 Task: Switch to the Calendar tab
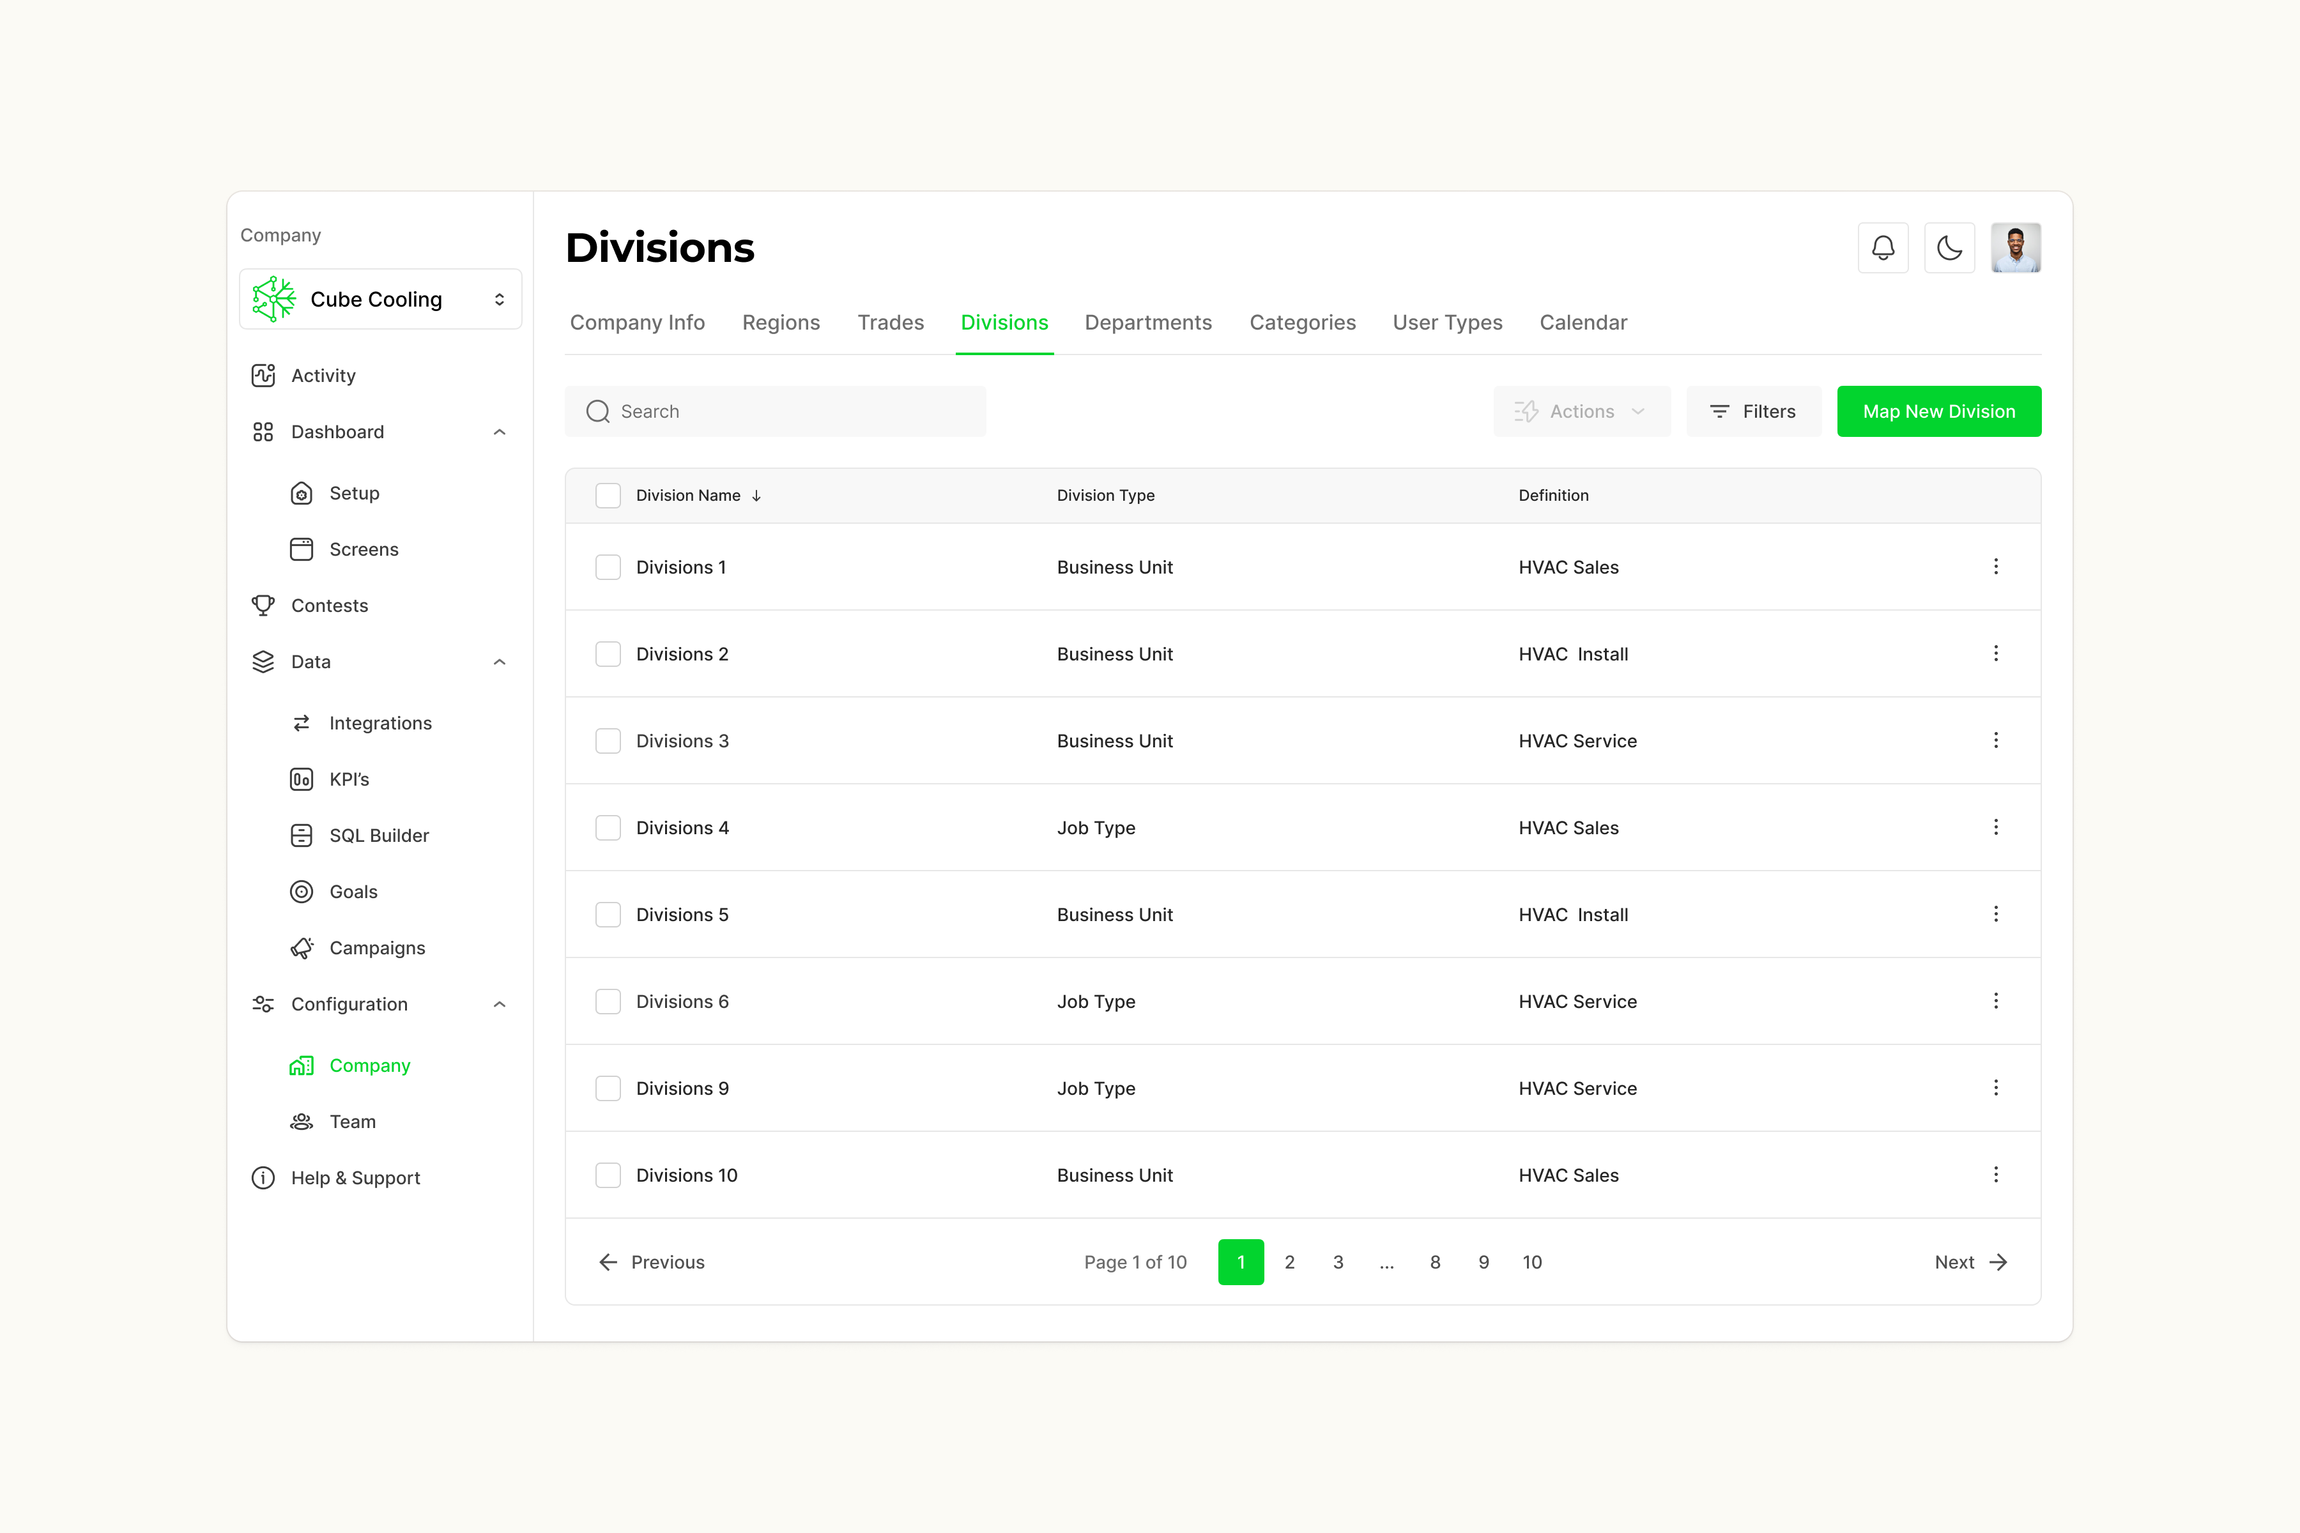[1583, 323]
